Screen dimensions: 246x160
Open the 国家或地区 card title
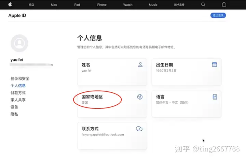92,97
